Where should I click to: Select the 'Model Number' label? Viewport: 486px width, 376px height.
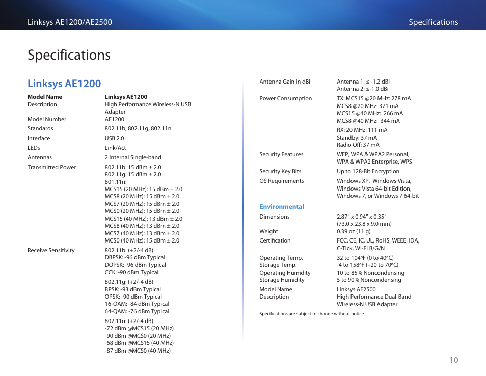tap(47, 119)
